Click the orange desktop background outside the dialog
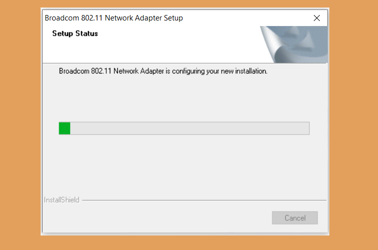The image size is (378, 250). pyautogui.click(x=353, y=120)
